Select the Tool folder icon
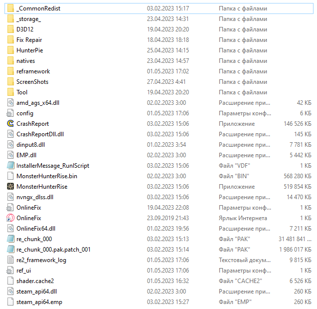 tap(10, 92)
